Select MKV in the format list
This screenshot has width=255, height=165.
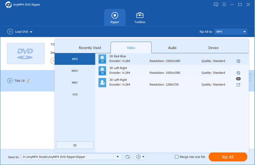pos(75,83)
